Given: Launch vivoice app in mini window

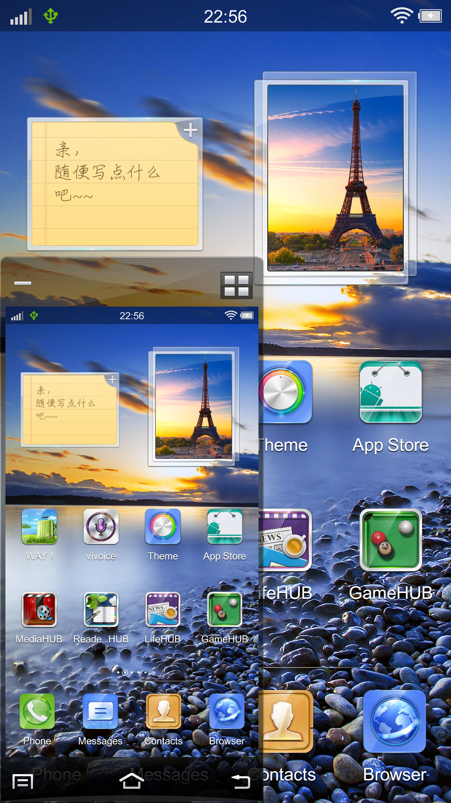Looking at the screenshot, I should click(101, 527).
